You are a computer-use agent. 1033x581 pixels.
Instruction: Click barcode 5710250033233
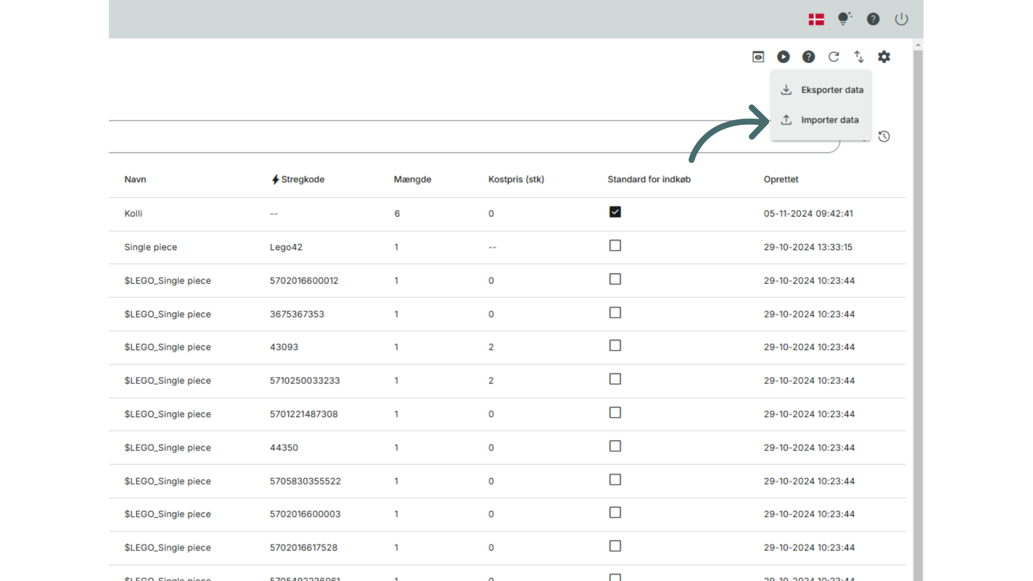[x=305, y=381]
